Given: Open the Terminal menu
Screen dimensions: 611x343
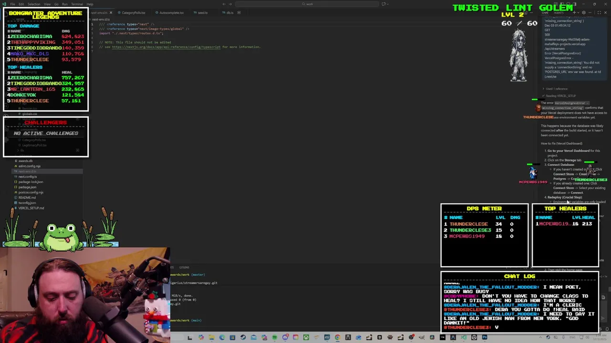Looking at the screenshot, I should coord(77,4).
